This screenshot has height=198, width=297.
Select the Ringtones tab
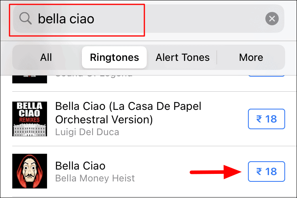point(114,57)
